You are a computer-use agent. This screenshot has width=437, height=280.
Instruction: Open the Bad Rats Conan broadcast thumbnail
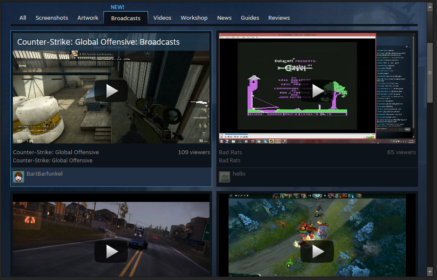317,88
